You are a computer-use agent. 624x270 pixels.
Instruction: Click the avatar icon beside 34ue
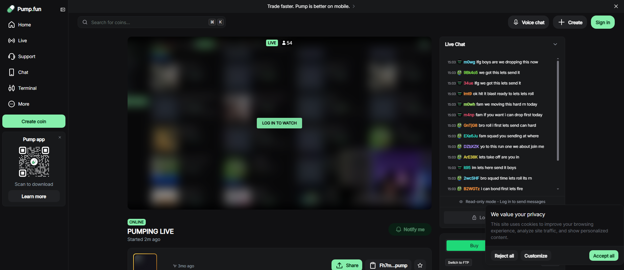click(459, 83)
